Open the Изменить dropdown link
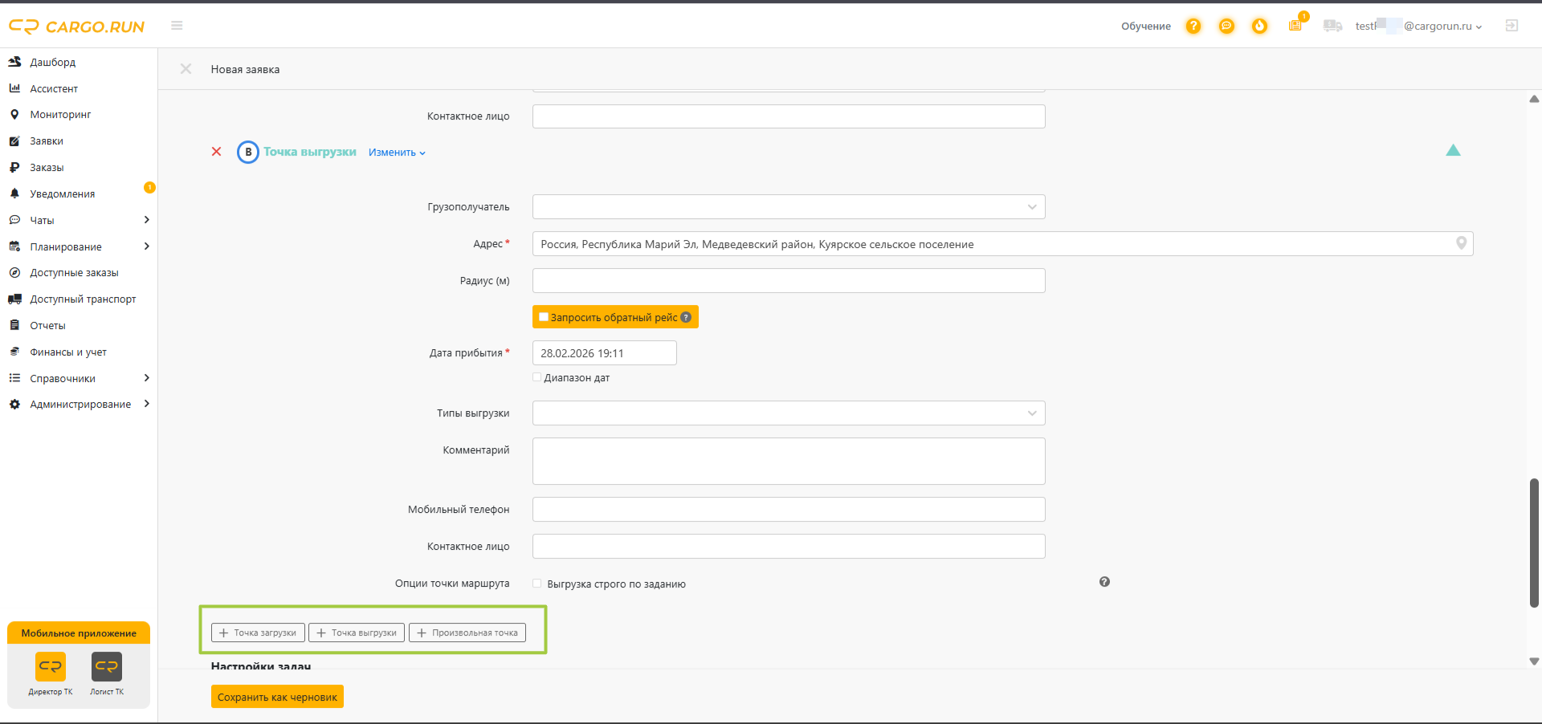This screenshot has width=1542, height=724. [397, 153]
